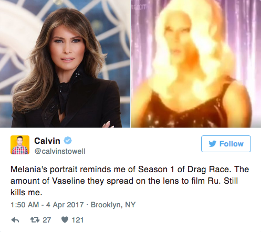Click the word Follow in the button

click(232, 144)
